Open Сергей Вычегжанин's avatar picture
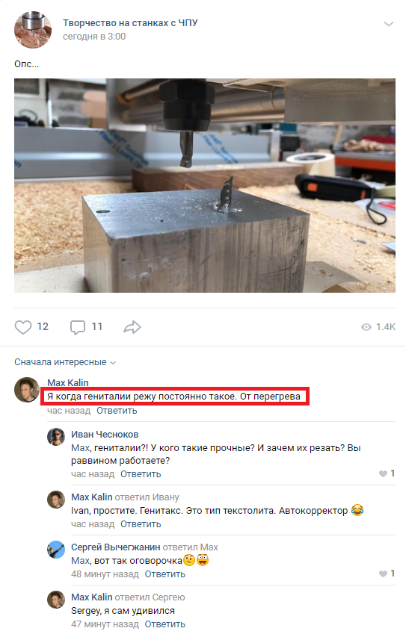 (x=56, y=549)
